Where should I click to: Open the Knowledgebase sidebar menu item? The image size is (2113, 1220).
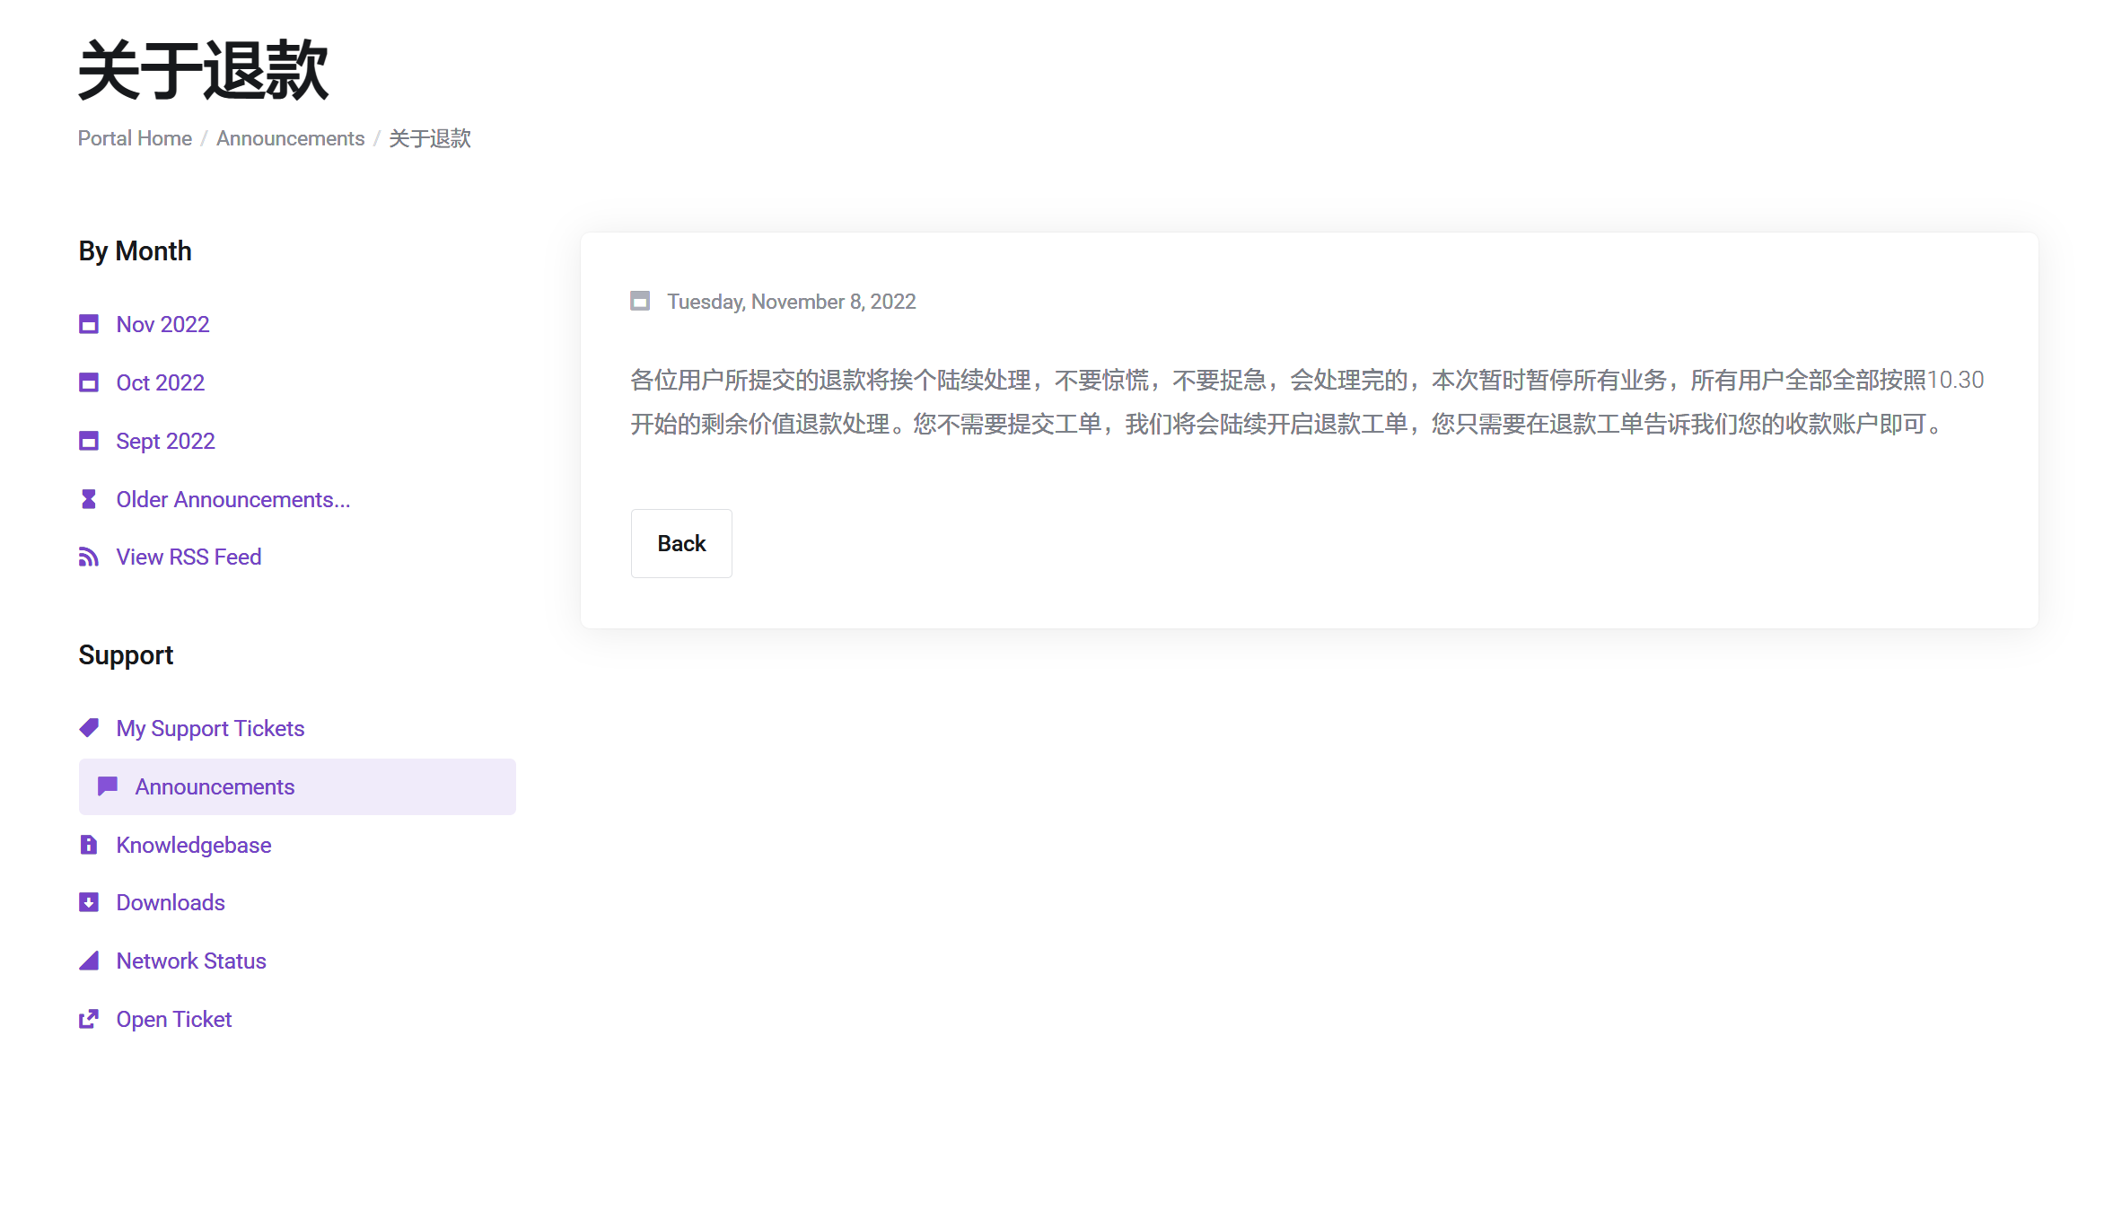[x=193, y=845]
